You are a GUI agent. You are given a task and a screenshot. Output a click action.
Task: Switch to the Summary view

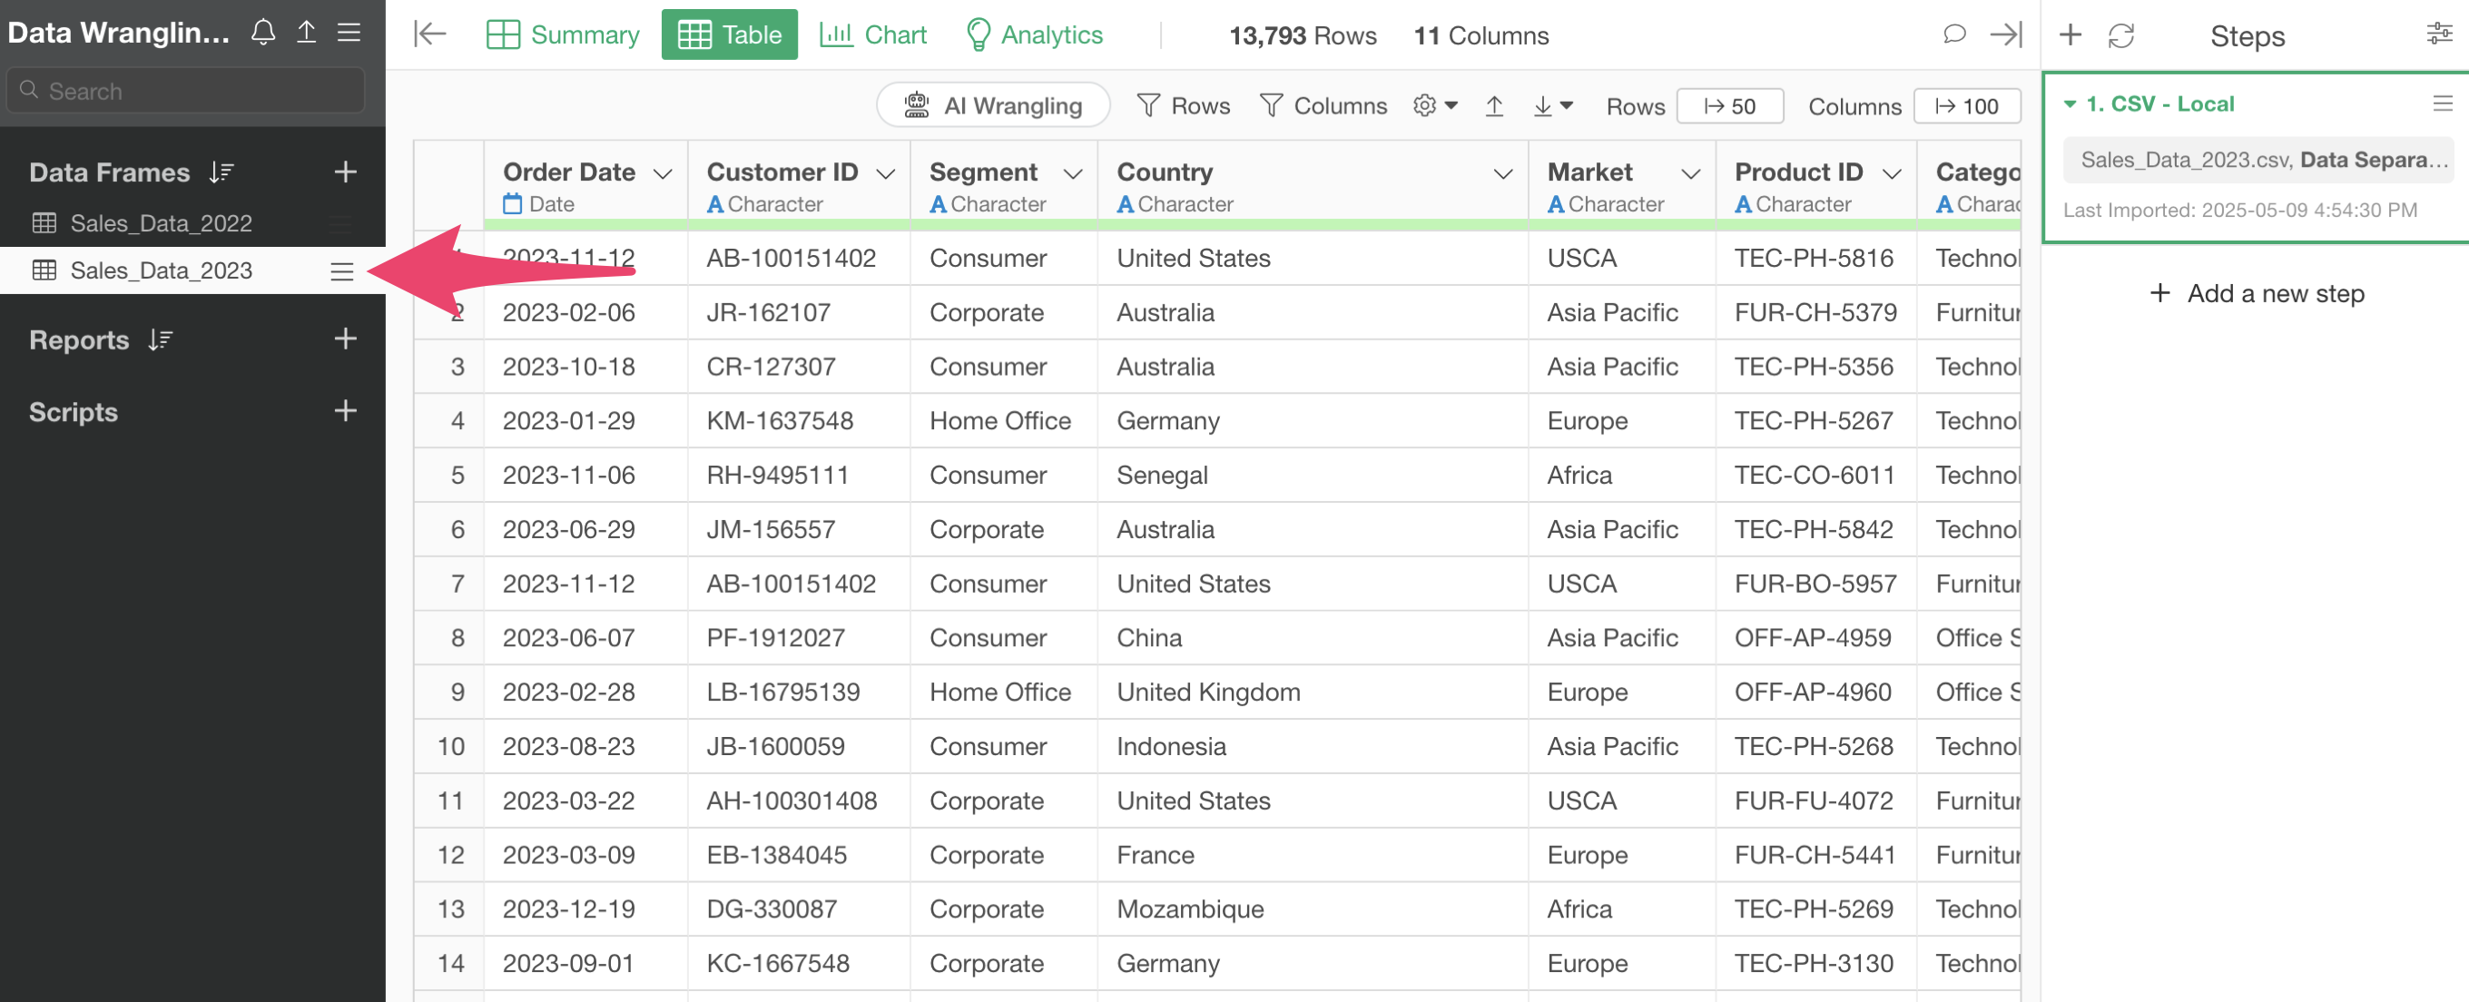pyautogui.click(x=563, y=34)
